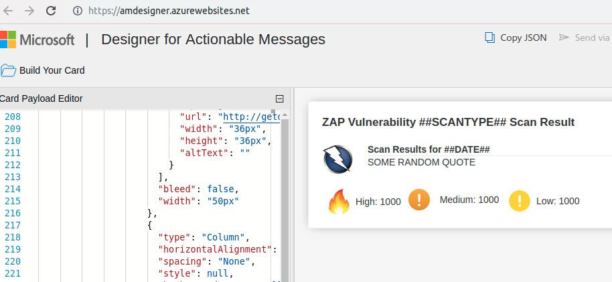The width and height of the screenshot is (612, 282).
Task: Click the false value on line 214
Action: (x=220, y=189)
